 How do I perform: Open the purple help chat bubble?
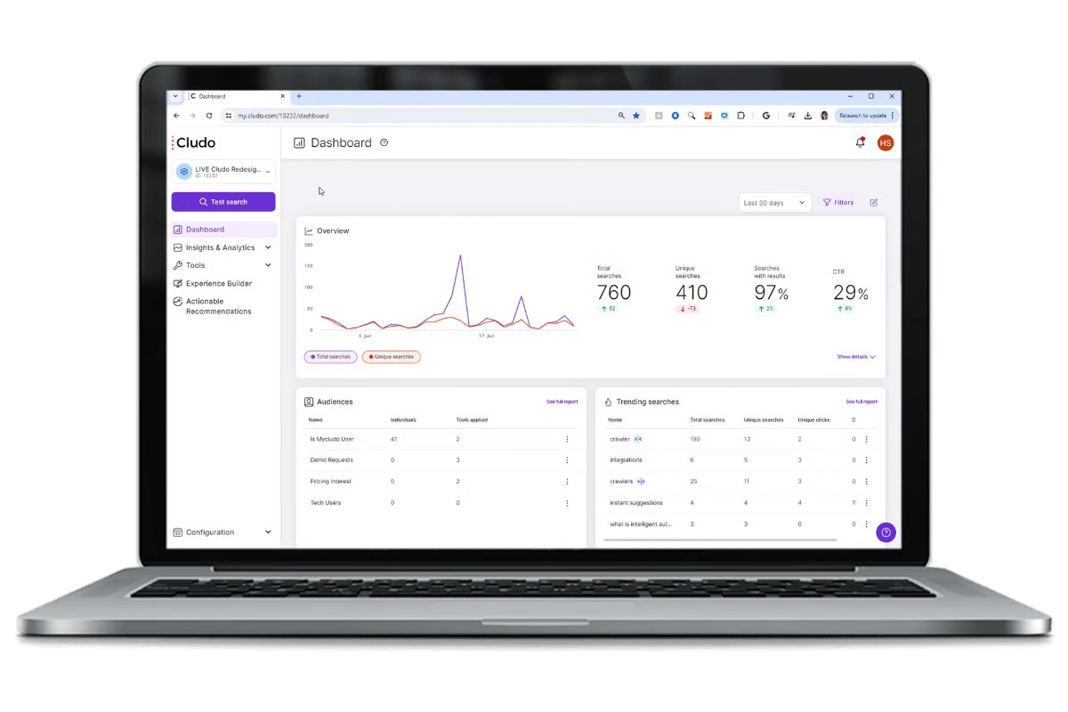[886, 532]
